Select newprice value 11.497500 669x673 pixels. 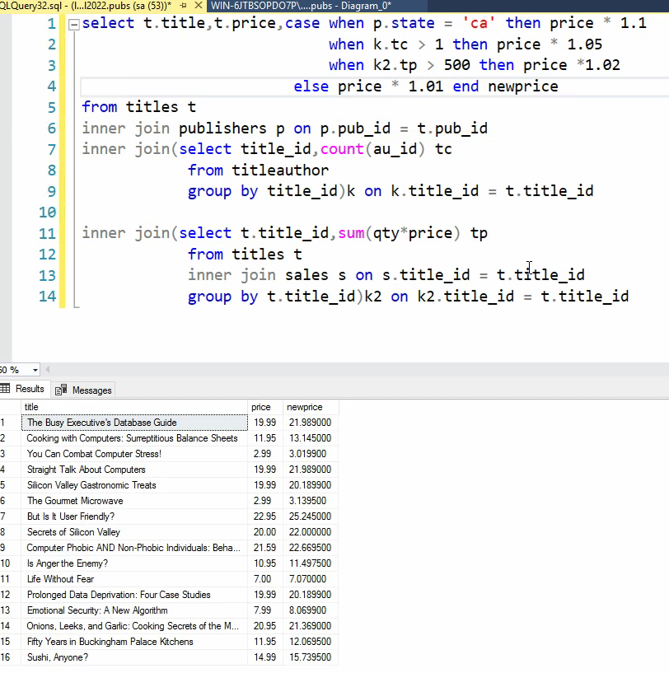tap(311, 563)
